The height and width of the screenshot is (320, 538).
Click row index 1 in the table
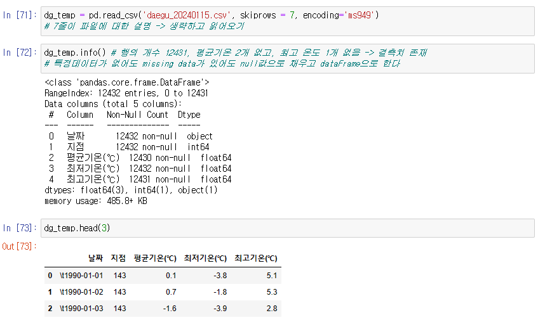(x=50, y=292)
